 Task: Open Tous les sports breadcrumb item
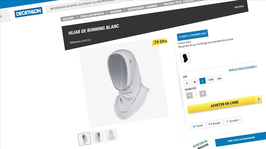point(92,15)
